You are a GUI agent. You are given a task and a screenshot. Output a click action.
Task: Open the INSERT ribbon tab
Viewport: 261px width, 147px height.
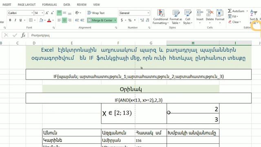click(7, 4)
